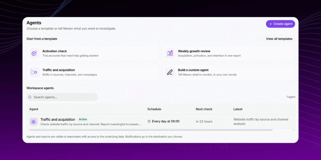Click the calendar icon beside Every day at 08:00
321x160 pixels.
tap(149, 122)
